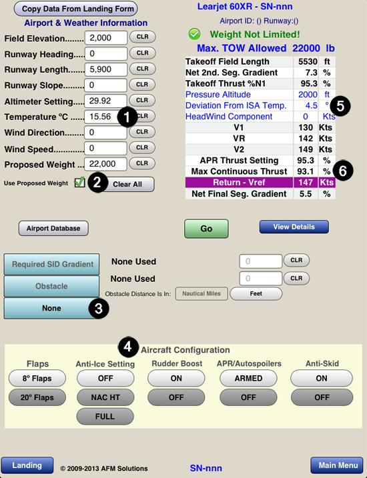Edit the Field Elevation field

point(106,38)
